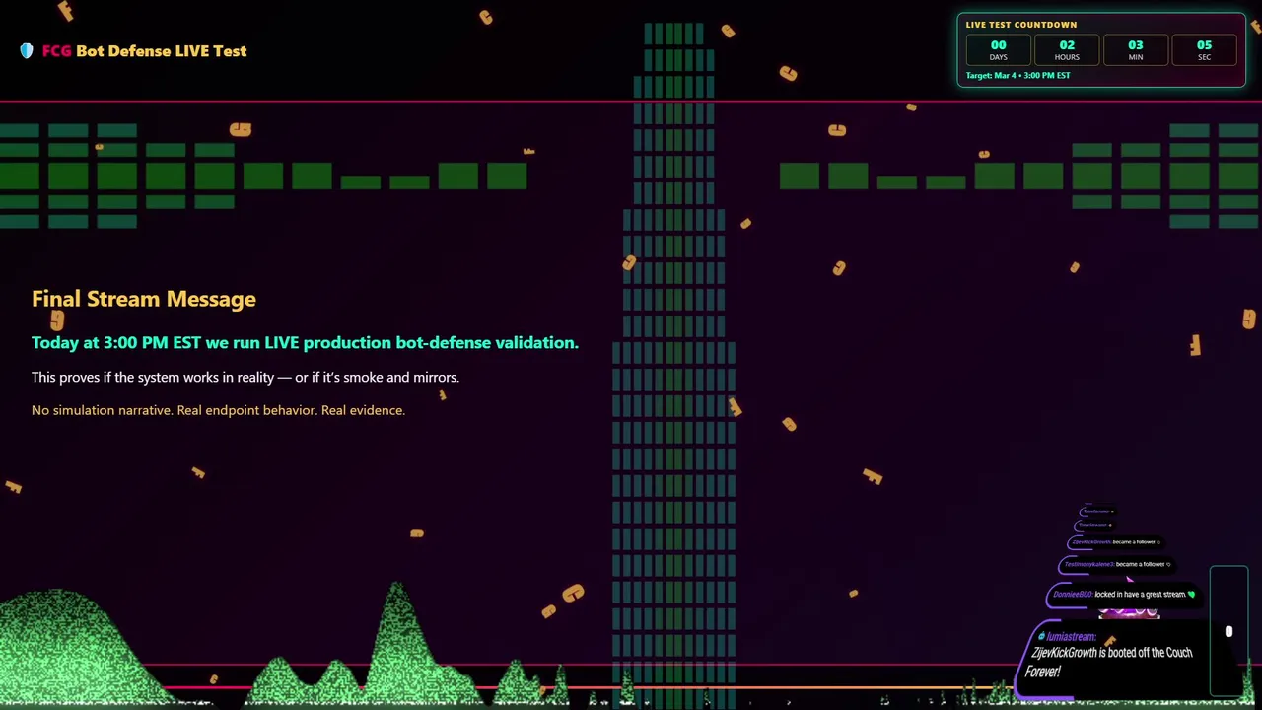Open Testimonykalene3 "became a follower" chat bubble
Screen dimensions: 1262x710
point(1115,565)
